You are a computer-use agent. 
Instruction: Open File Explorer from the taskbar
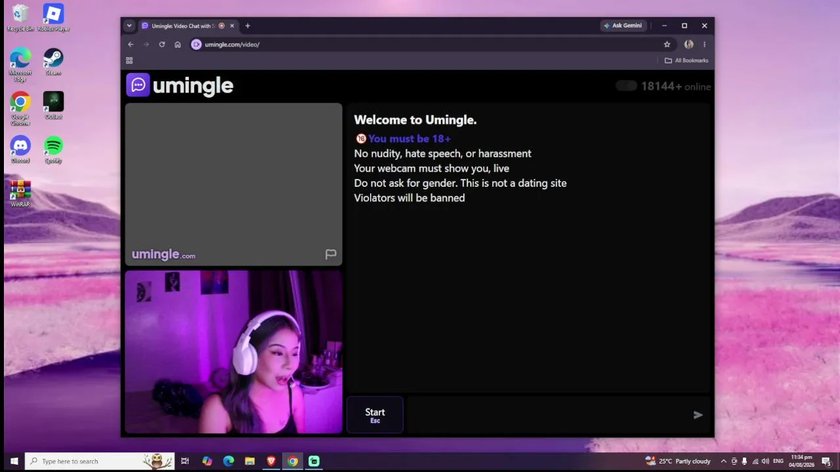(250, 461)
